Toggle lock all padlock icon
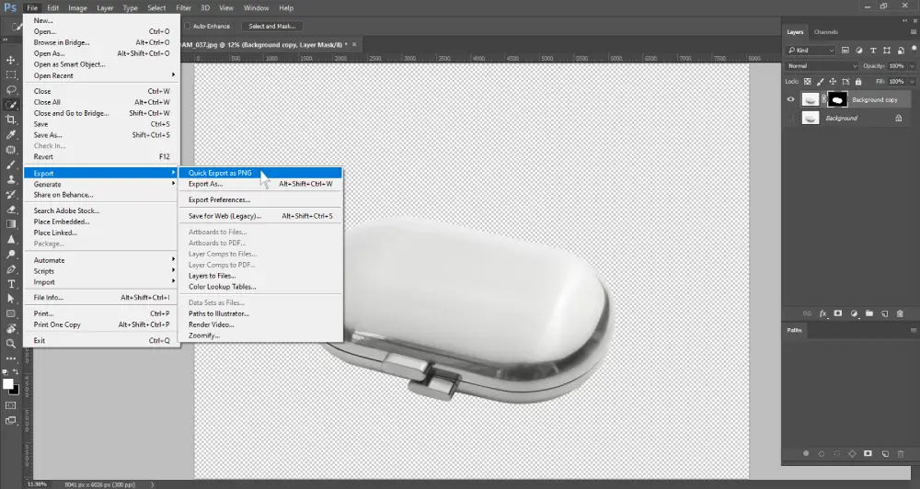920x489 pixels. [858, 82]
